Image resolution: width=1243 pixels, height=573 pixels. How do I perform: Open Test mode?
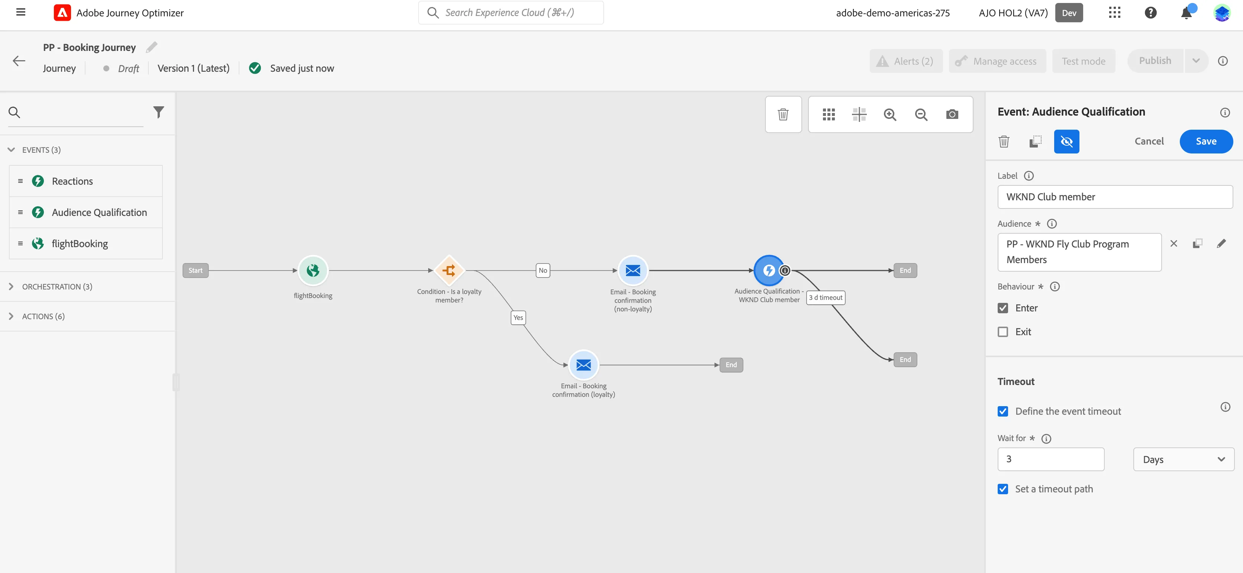(x=1083, y=61)
